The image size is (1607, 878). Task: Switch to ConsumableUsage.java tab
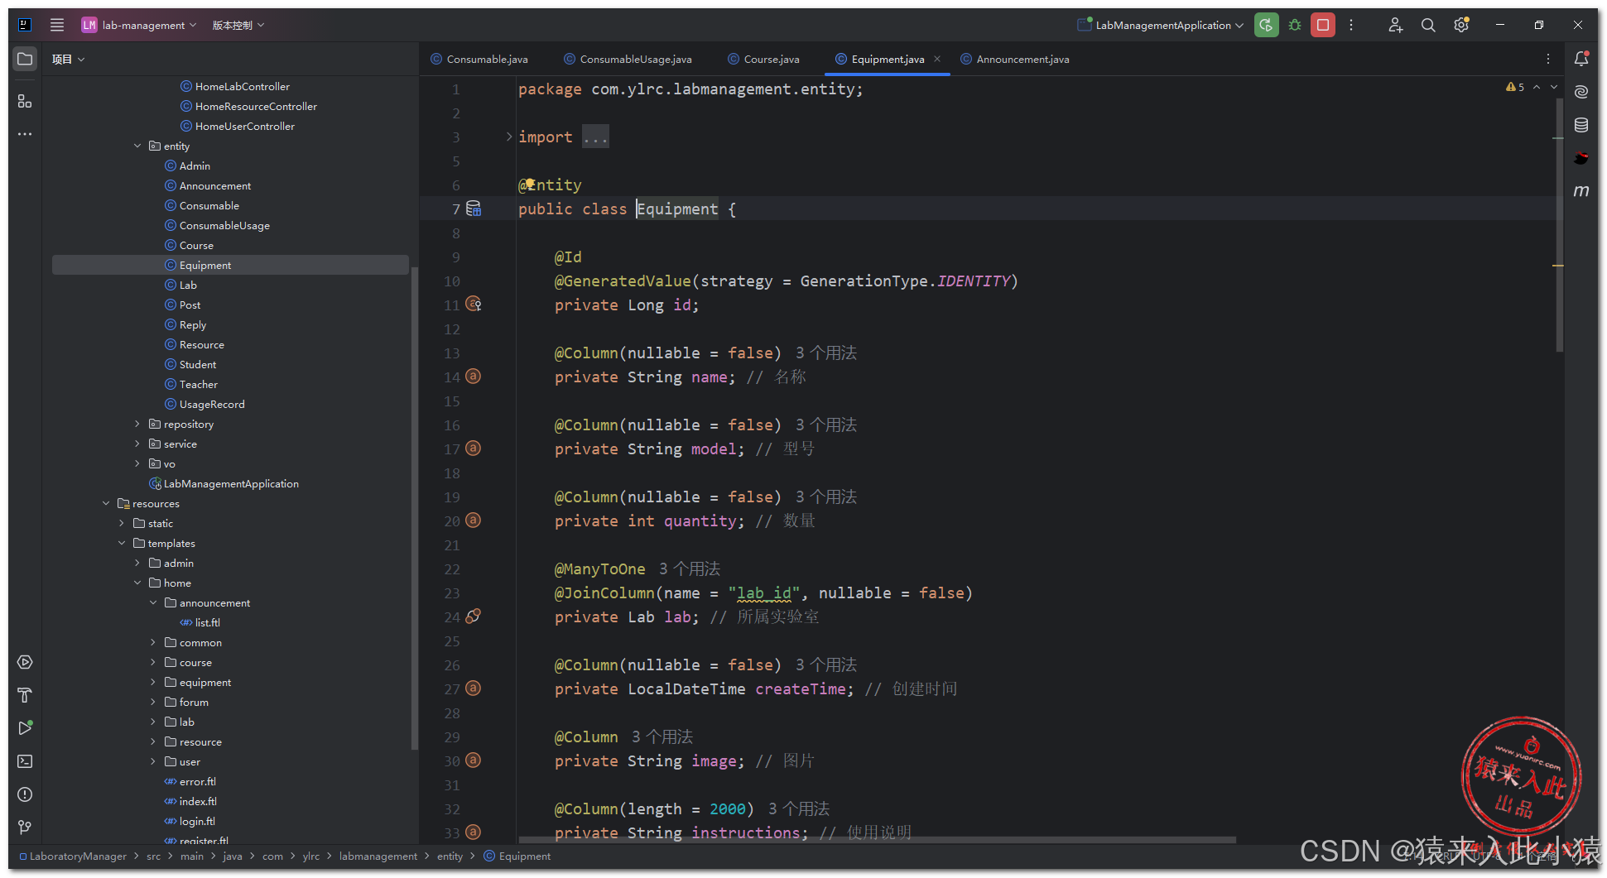(x=628, y=59)
